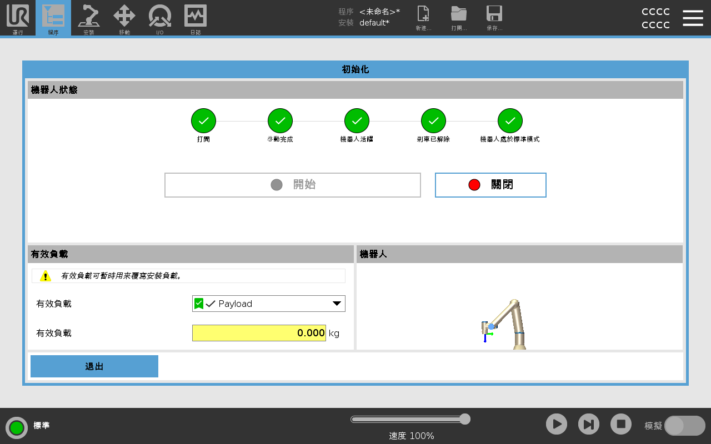Open the Move (移動) arrows icon
This screenshot has width=711, height=444.
pos(124,18)
